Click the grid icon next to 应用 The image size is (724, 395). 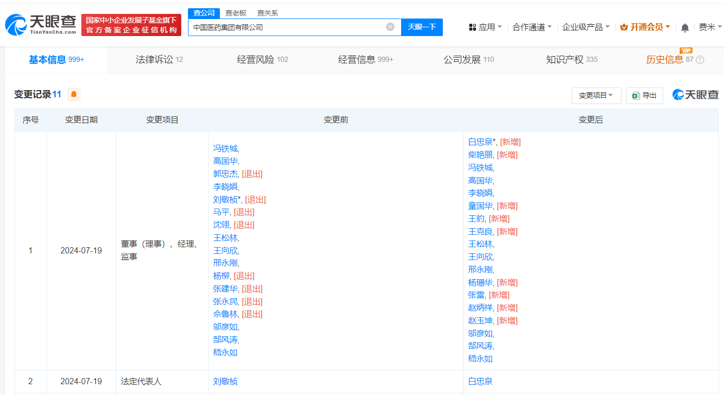(x=471, y=27)
